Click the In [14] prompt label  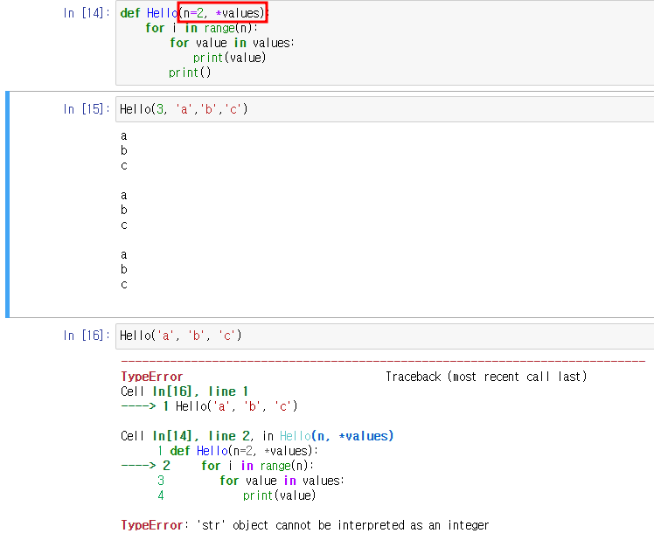87,13
